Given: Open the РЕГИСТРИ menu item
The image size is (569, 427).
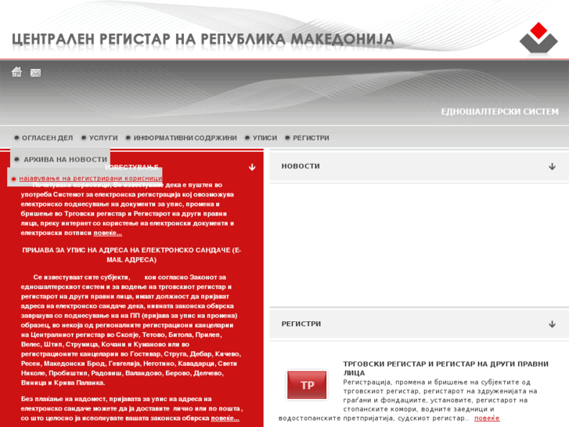Looking at the screenshot, I should pyautogui.click(x=311, y=138).
